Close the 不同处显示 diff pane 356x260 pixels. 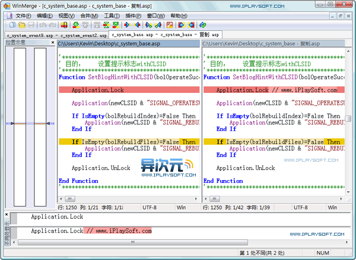7,214
